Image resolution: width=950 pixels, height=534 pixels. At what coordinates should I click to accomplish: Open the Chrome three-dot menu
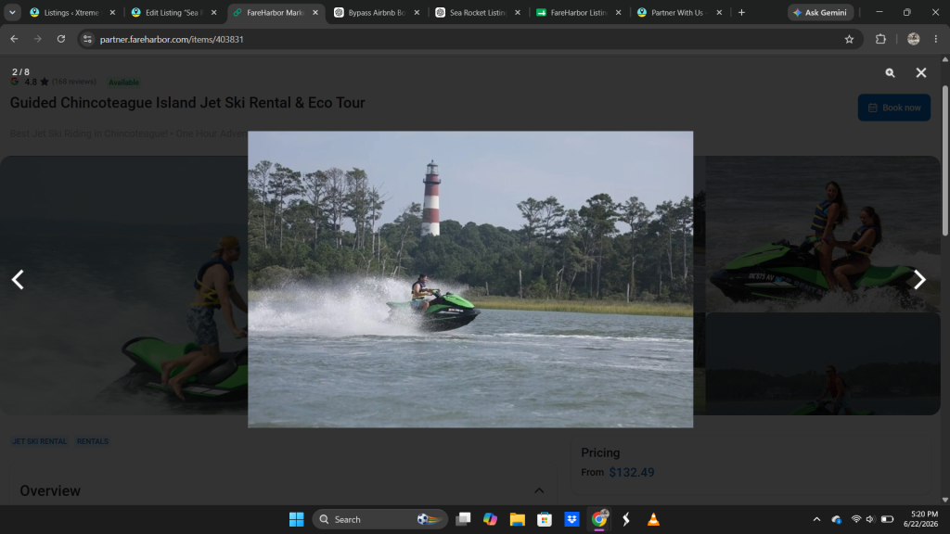pos(935,39)
